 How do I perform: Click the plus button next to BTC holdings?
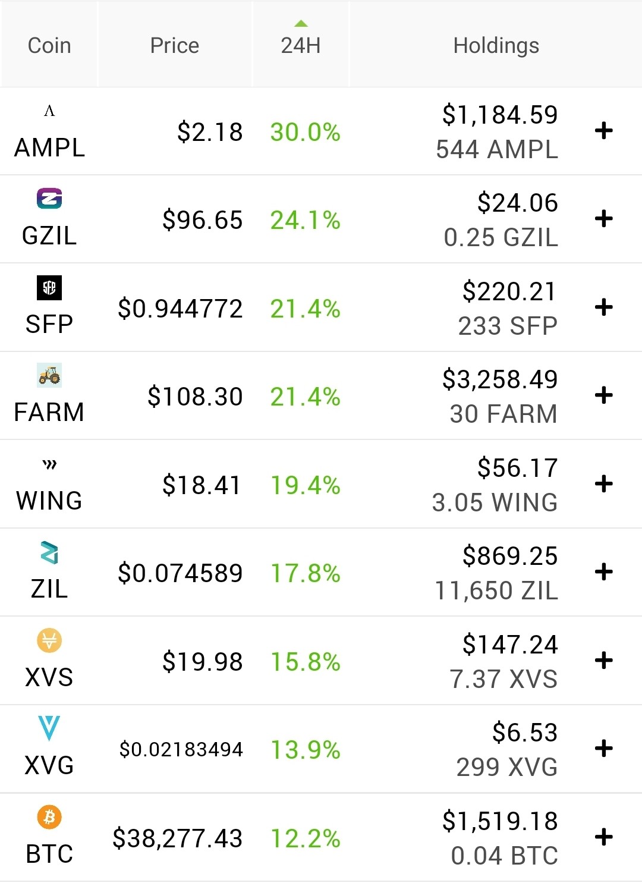[604, 837]
